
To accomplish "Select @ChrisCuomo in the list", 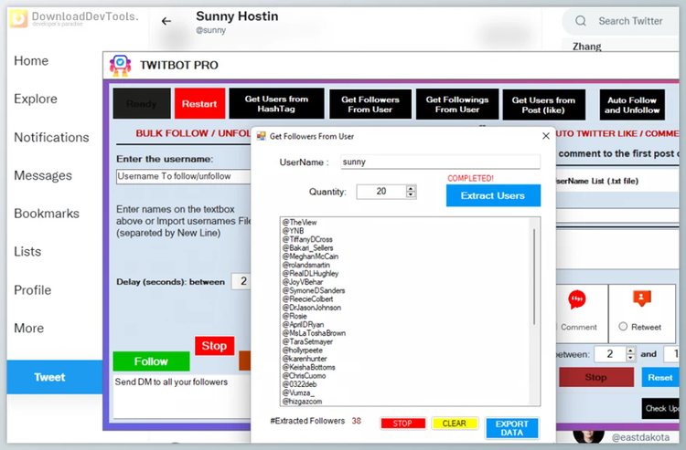I will click(x=304, y=376).
